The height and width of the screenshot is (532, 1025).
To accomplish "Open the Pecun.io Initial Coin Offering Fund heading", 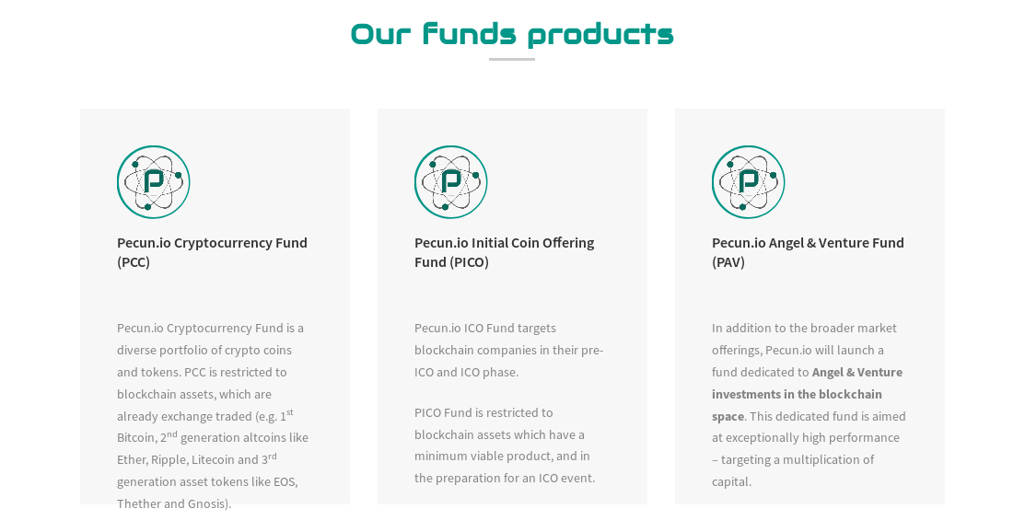I will click(504, 252).
